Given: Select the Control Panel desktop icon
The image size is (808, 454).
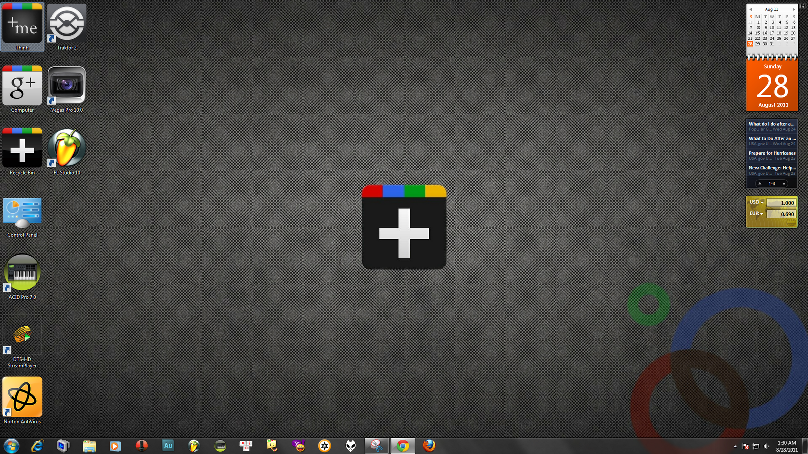Looking at the screenshot, I should (x=22, y=217).
